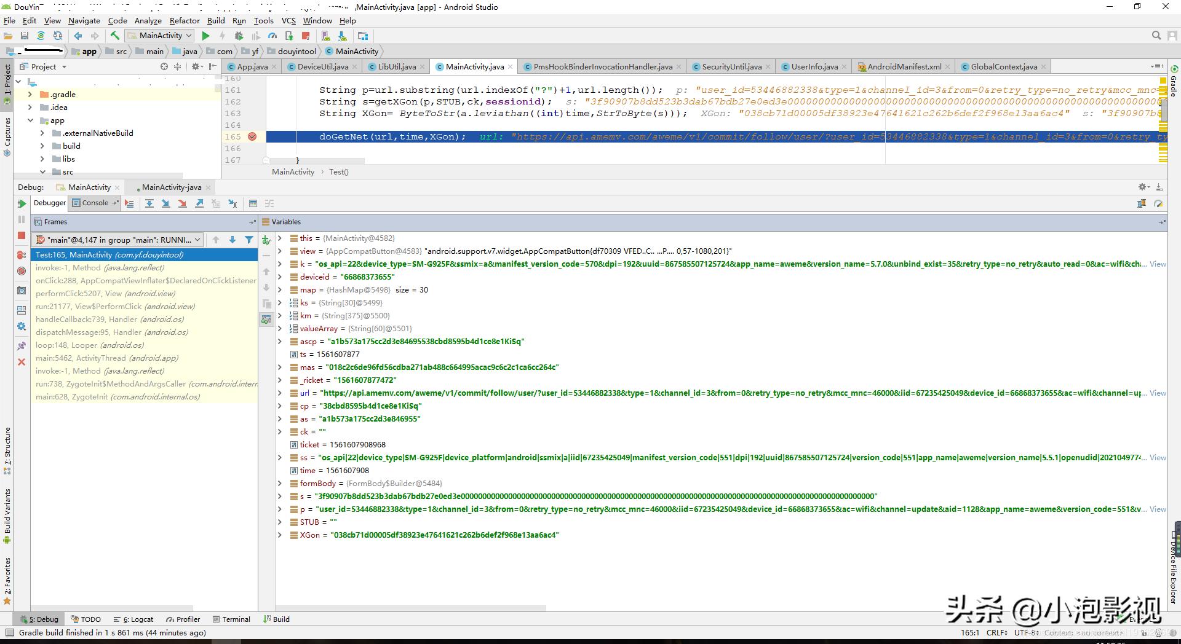The width and height of the screenshot is (1181, 644).
Task: Switch to the SecurityUntil.java editor tab
Action: click(x=731, y=66)
